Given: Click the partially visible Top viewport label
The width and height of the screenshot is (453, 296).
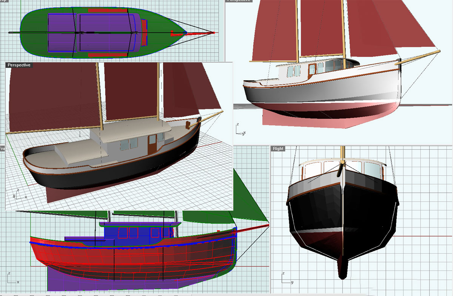Looking at the screenshot, I should coord(3,1).
